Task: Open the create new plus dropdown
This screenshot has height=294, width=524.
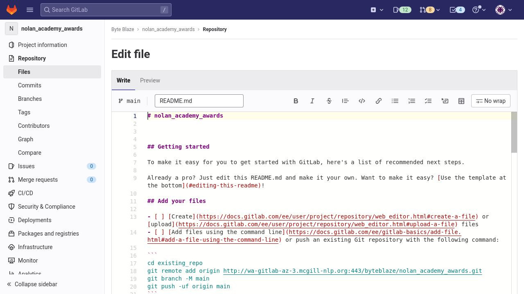Action: coord(377,10)
